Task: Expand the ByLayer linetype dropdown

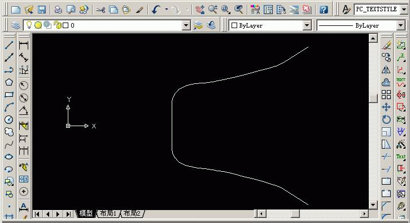Action: pos(400,25)
